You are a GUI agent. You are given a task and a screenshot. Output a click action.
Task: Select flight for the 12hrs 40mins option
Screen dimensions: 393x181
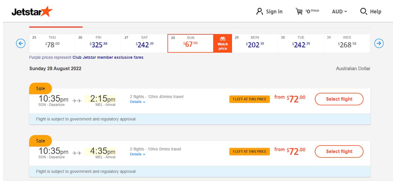[339, 99]
